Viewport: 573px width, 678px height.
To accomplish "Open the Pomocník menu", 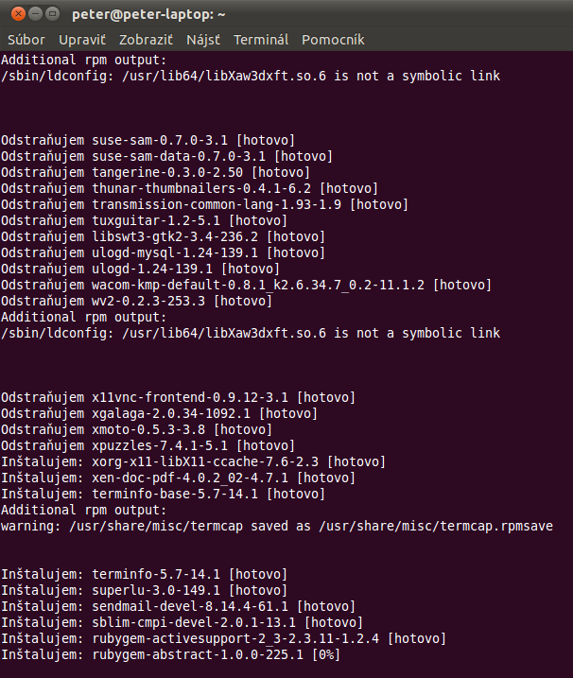I will (x=333, y=40).
